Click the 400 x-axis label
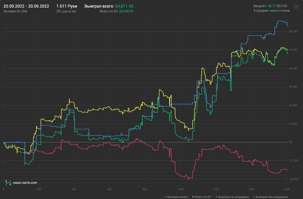Viewport: 303px width, 199px height. tap(74, 189)
